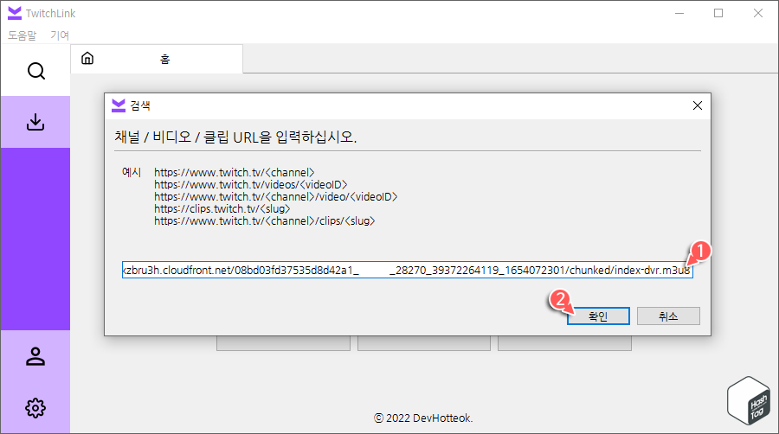779x434 pixels.
Task: Close the TwitchLink main window
Action: [x=757, y=13]
